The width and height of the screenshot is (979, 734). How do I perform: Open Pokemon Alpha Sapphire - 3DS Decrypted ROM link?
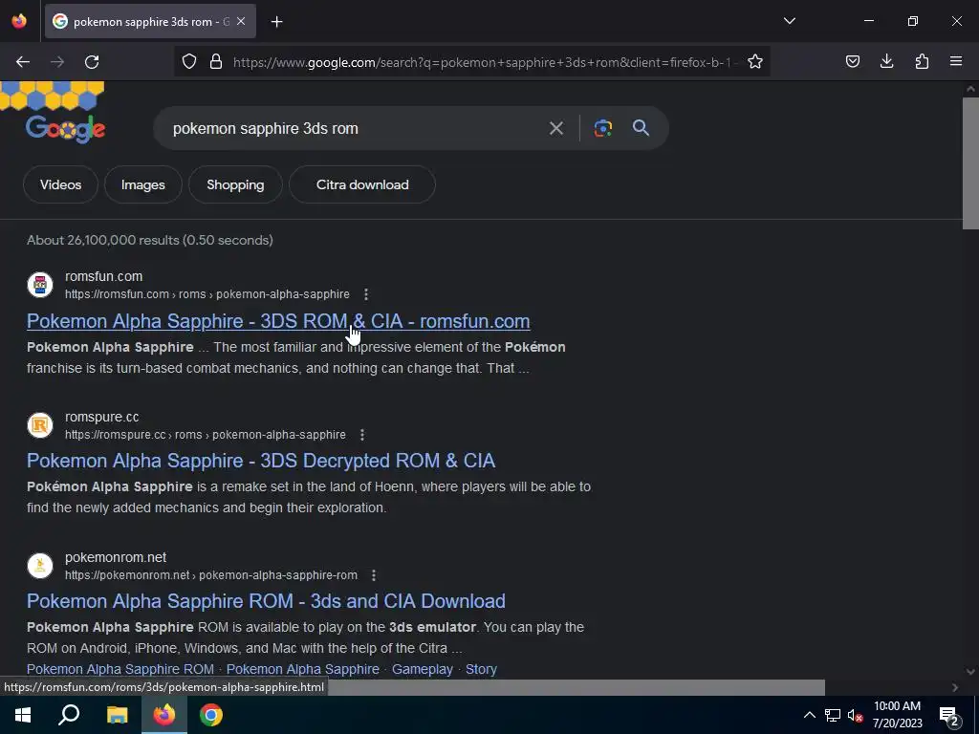[x=261, y=461]
